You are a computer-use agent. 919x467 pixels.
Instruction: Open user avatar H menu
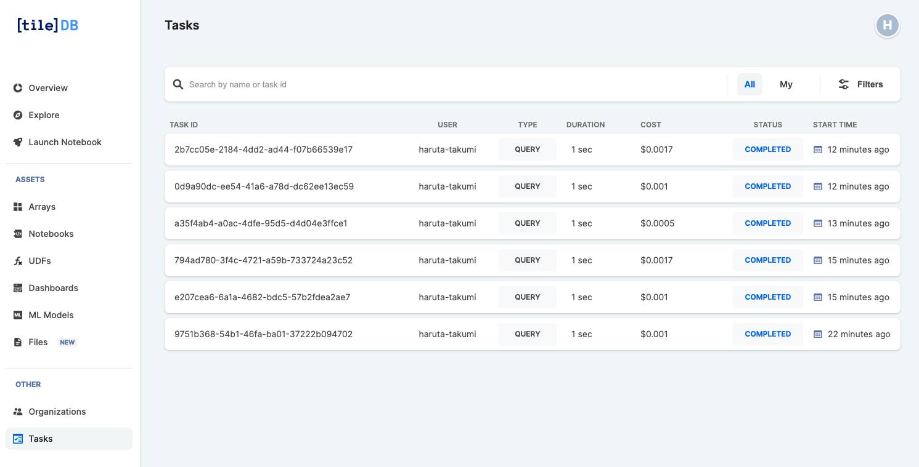click(x=887, y=25)
